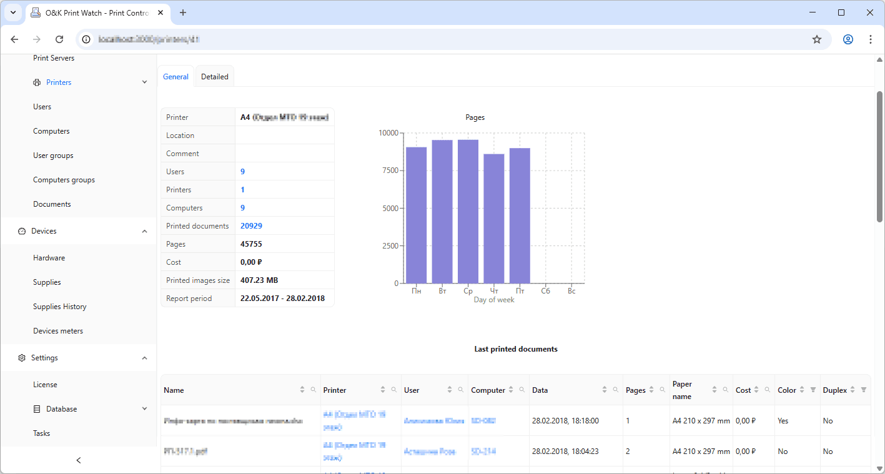Switch to the Detailed tab
Image resolution: width=885 pixels, height=474 pixels.
[x=214, y=77]
